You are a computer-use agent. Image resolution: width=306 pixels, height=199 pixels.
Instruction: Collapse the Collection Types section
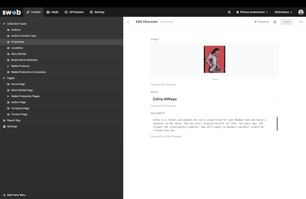(x=4, y=23)
